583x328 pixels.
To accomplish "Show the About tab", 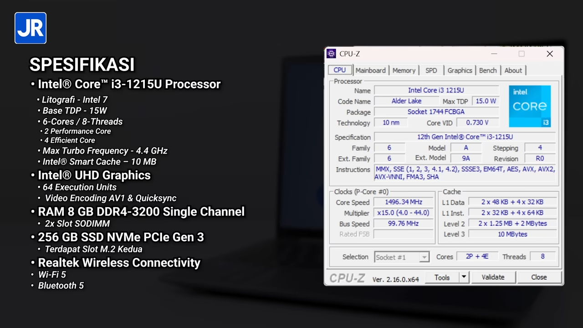I will (513, 70).
